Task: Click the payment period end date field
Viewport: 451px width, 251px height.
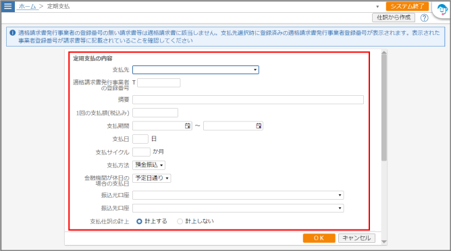Action: pos(233,126)
